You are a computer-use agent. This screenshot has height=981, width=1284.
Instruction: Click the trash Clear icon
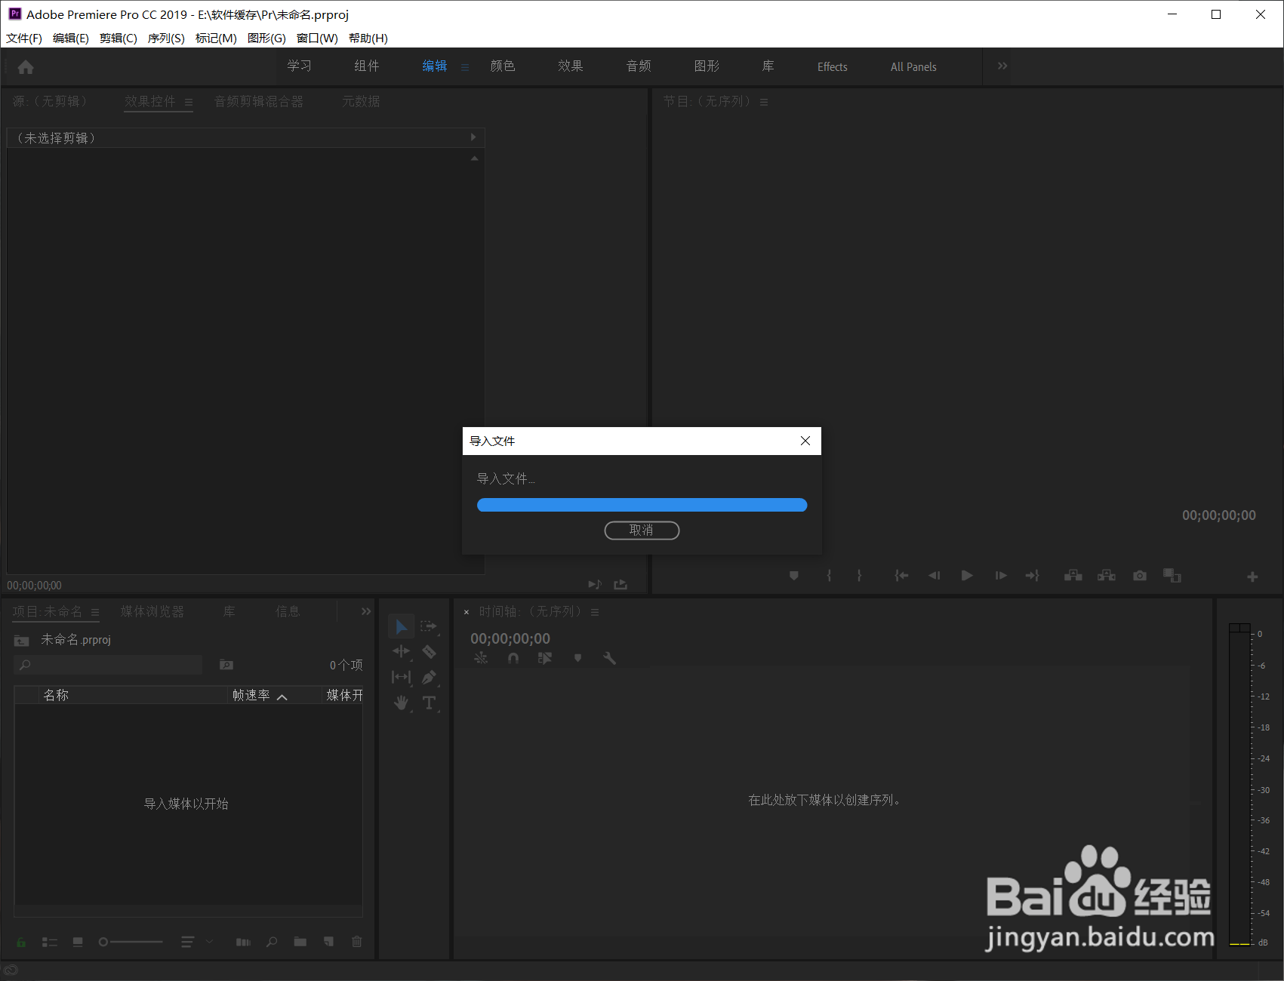pyautogui.click(x=357, y=942)
